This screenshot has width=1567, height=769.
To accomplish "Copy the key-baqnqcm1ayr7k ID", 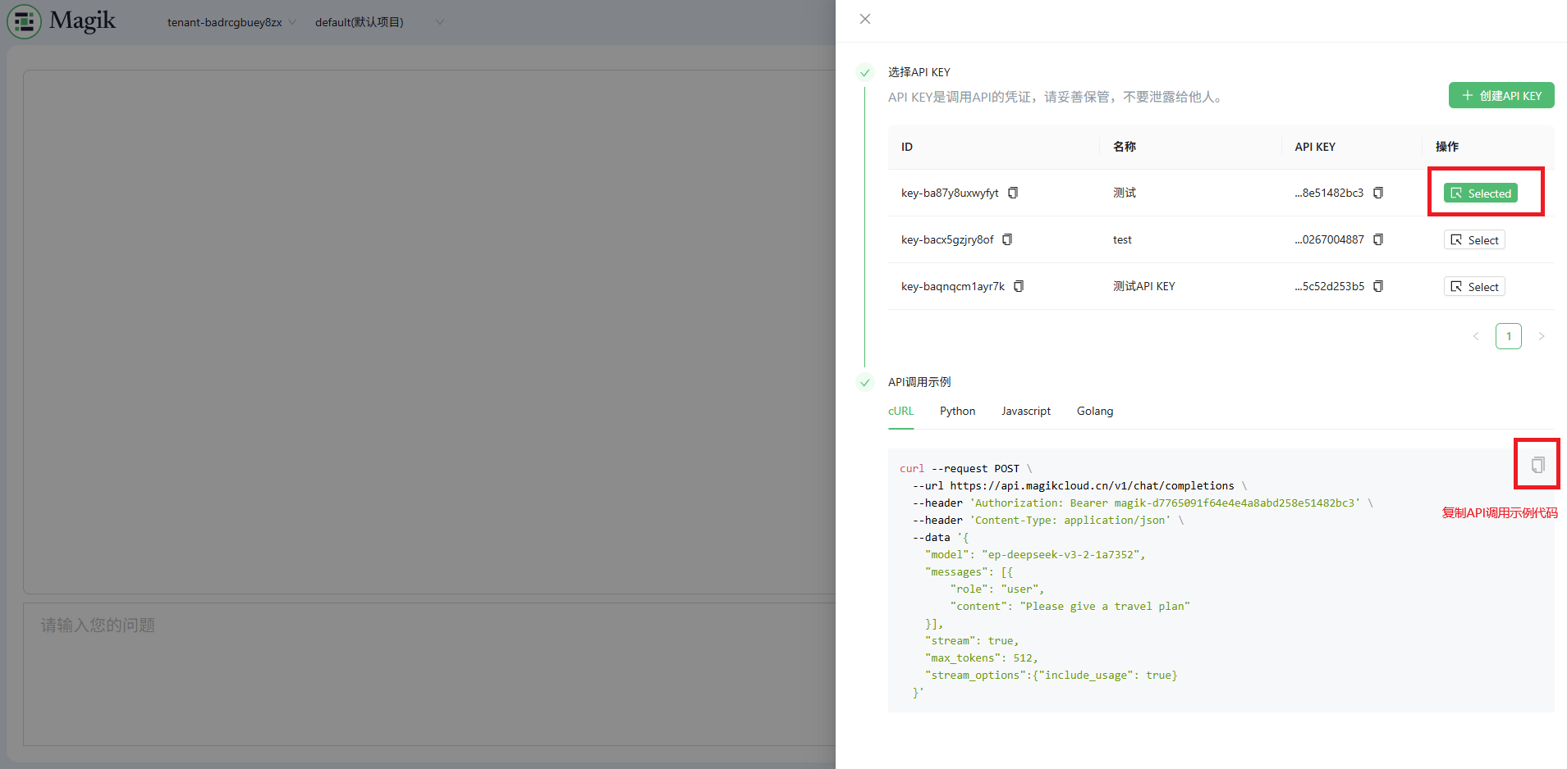I will 1019,286.
